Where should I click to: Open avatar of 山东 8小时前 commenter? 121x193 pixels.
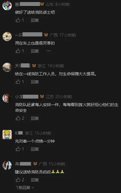[x=7, y=6]
